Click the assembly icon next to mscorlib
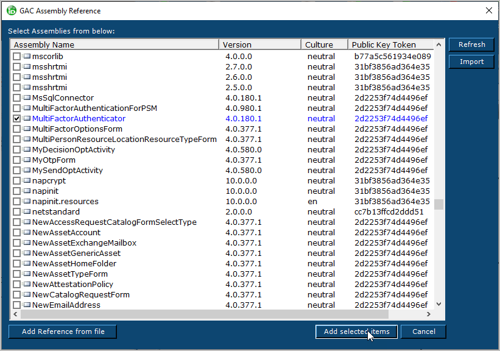The image size is (500, 351). coord(26,57)
